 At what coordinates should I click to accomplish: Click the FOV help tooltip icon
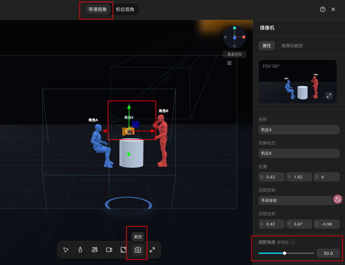pos(293,242)
